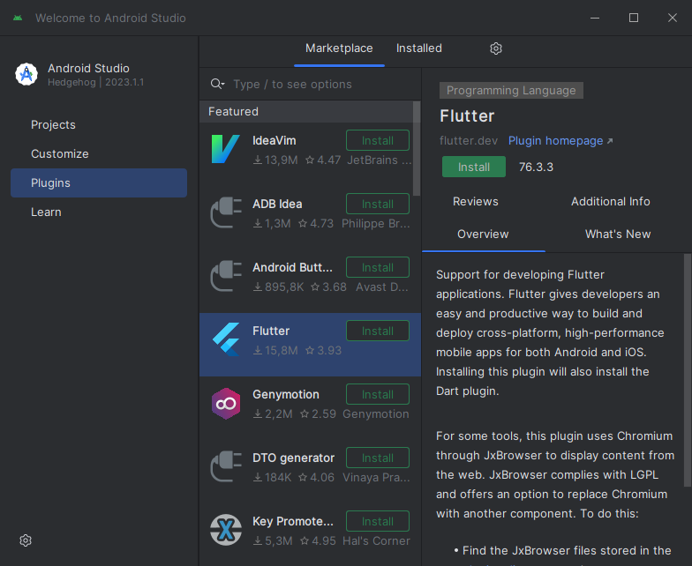Install the DTO generator plugin
692x566 pixels.
(x=378, y=458)
